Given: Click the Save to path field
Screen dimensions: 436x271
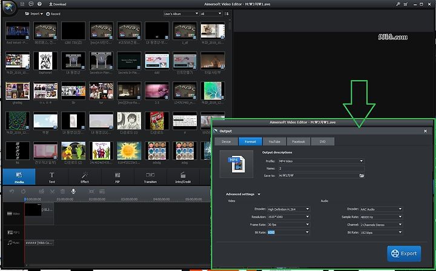Looking at the screenshot, I should 319,176.
